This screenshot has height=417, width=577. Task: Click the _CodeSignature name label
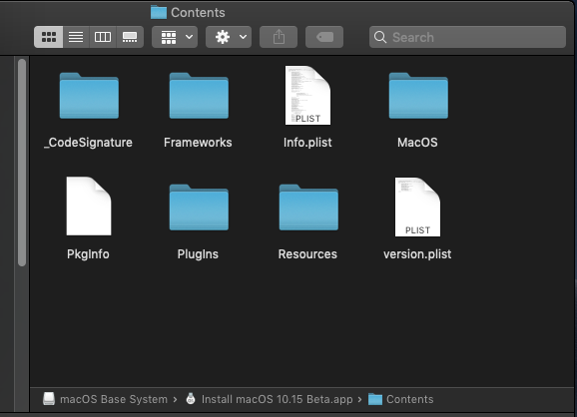tap(88, 143)
